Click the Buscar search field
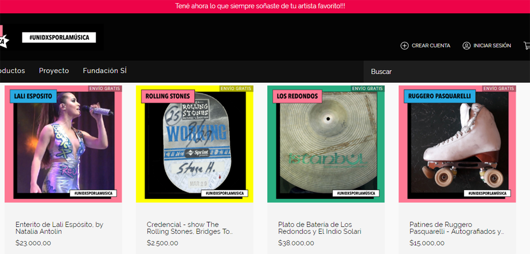 tap(447, 72)
